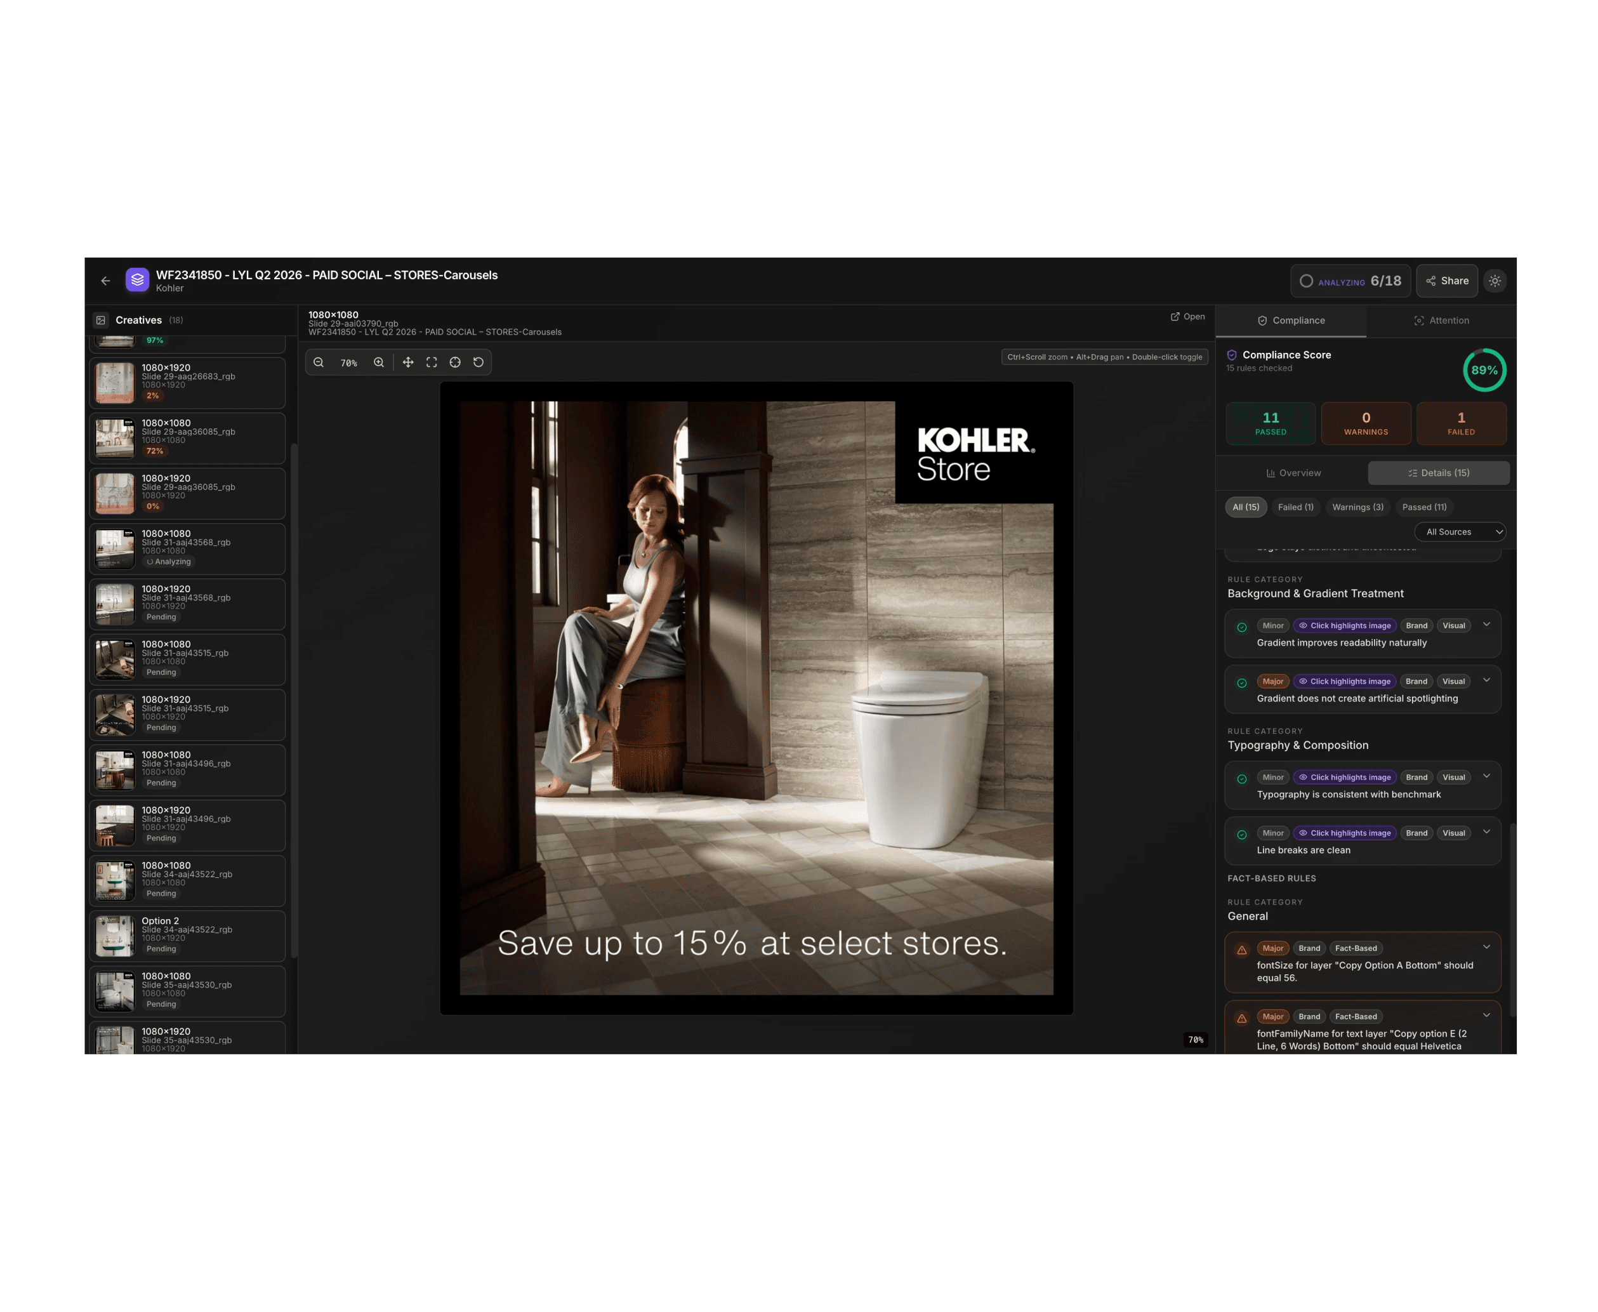The width and height of the screenshot is (1598, 1312).
Task: Expand the fontSize 'Copy Option A Bottom' rule
Action: (x=1486, y=947)
